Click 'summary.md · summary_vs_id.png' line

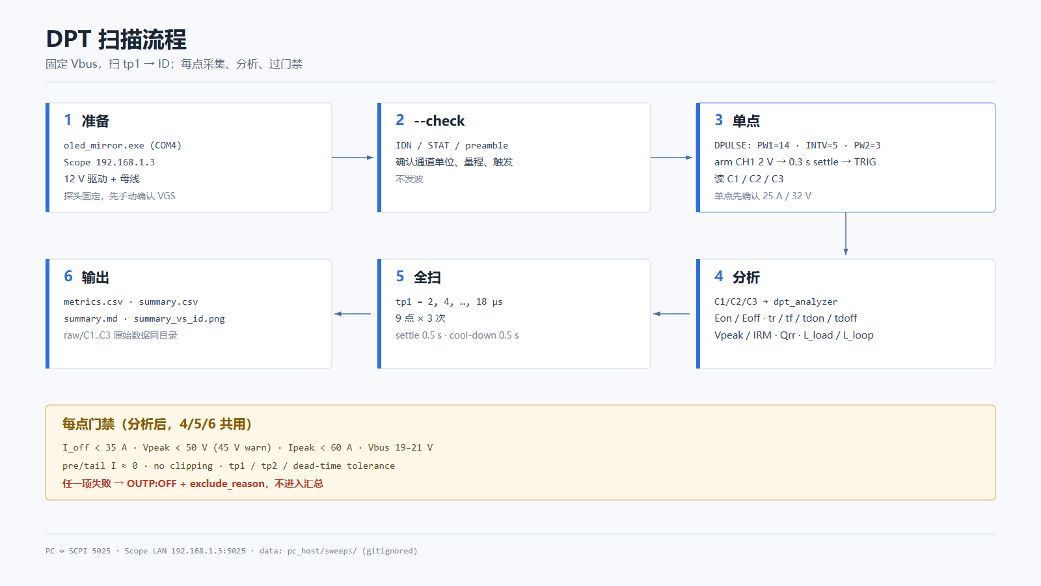[x=144, y=318]
